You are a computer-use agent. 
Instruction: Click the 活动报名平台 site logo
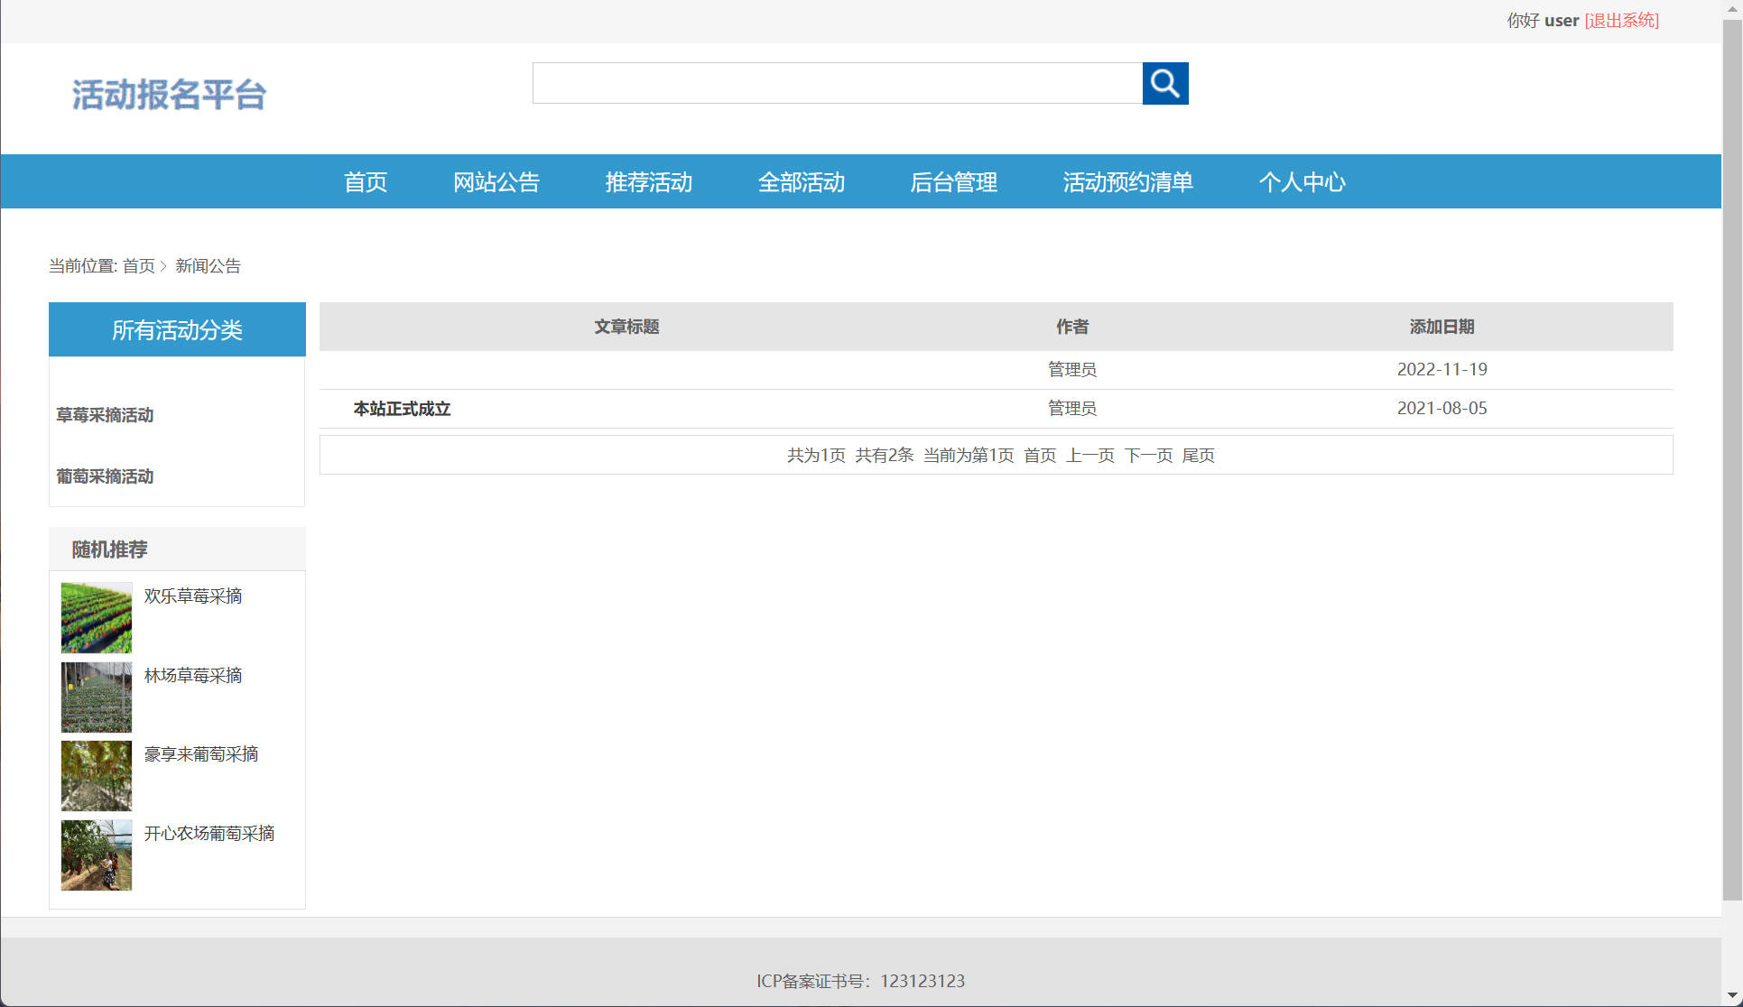[x=169, y=93]
